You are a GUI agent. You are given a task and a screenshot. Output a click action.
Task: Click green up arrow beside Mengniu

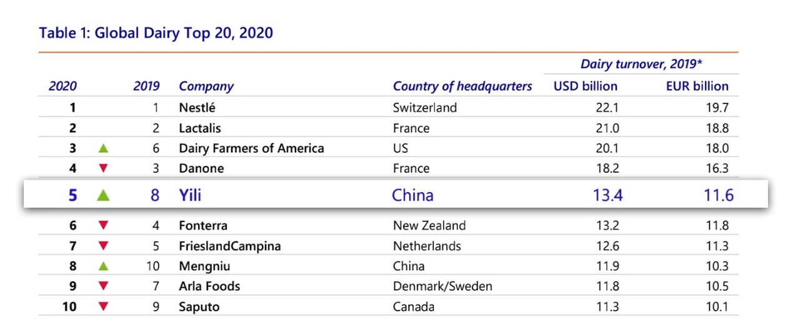coord(104,266)
